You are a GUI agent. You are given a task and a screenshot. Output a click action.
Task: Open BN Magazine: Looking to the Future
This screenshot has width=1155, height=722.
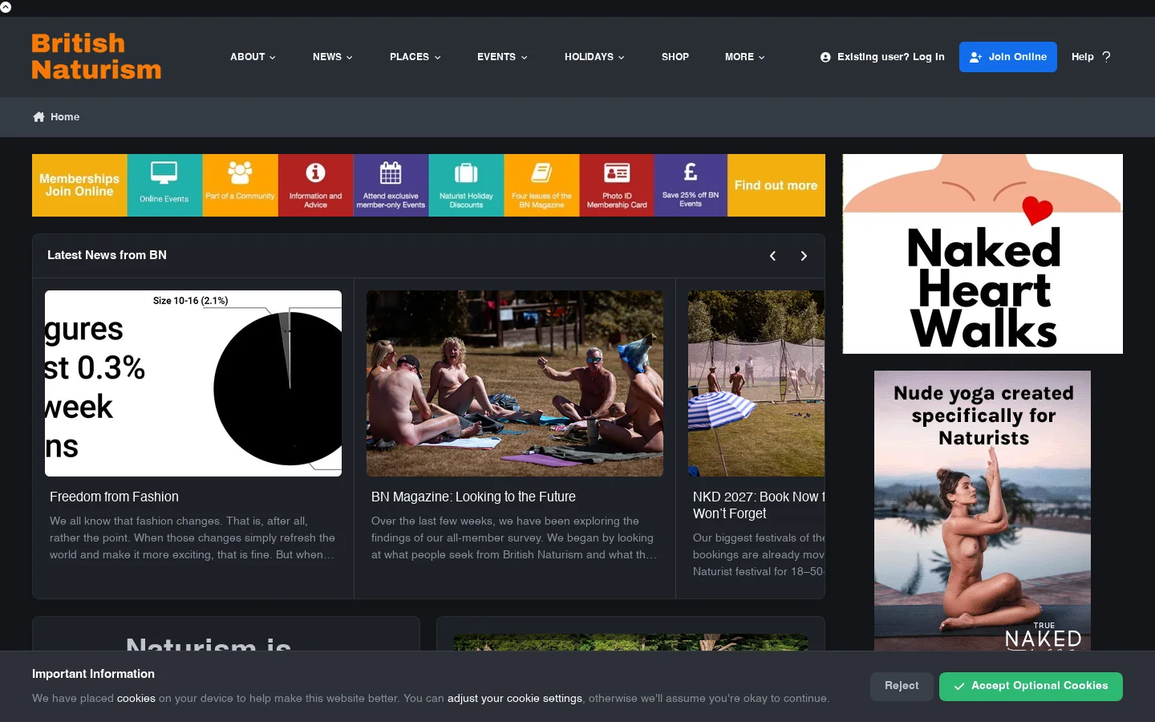[x=473, y=497]
